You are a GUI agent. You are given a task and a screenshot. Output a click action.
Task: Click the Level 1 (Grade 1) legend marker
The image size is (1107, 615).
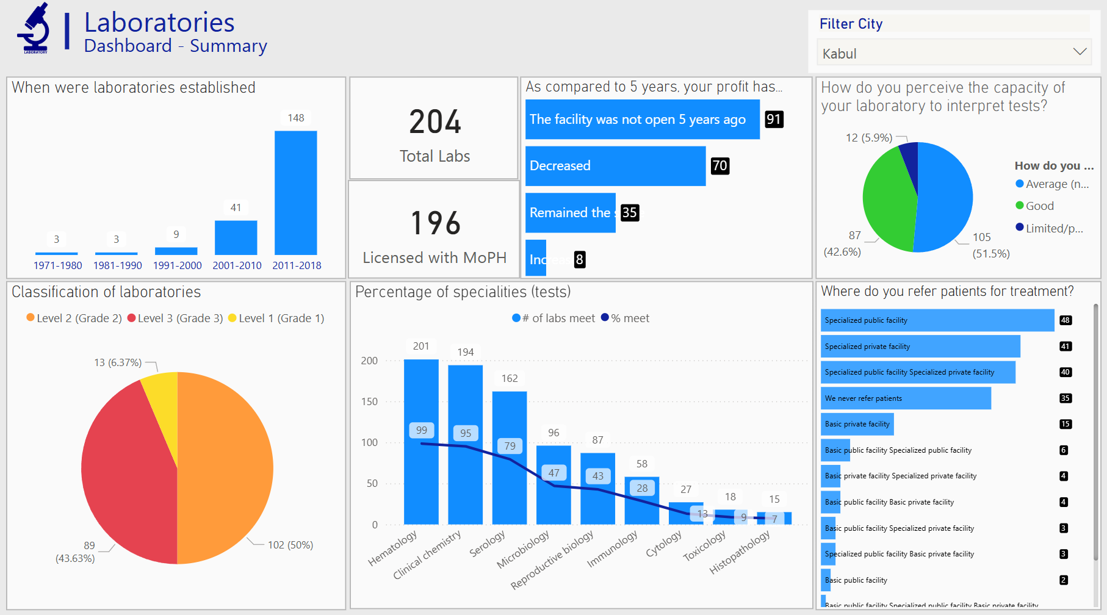coord(232,318)
